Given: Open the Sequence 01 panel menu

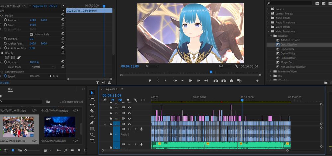Looking at the screenshot, I should [x=123, y=89].
